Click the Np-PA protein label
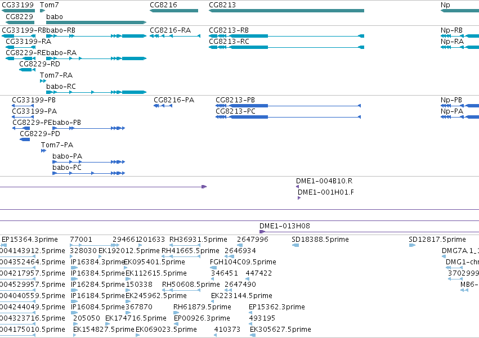Viewport: 479px width, 338px height. (452, 111)
